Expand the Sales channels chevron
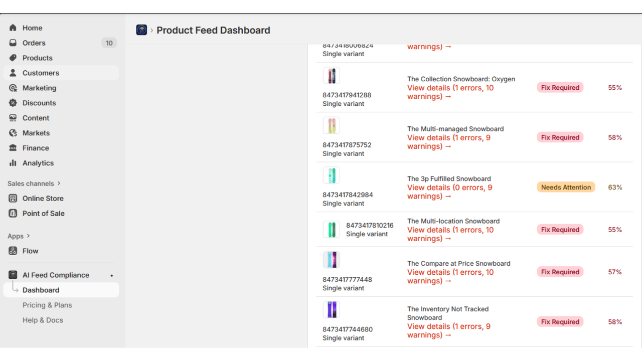This screenshot has height=361, width=642. click(59, 184)
